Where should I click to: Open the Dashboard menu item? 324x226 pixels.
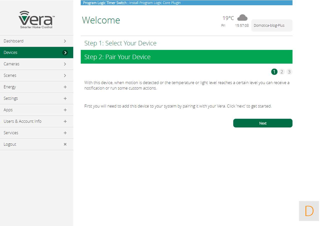click(13, 41)
